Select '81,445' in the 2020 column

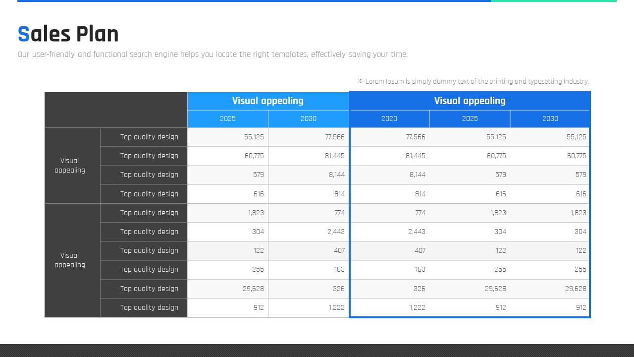[x=416, y=156]
